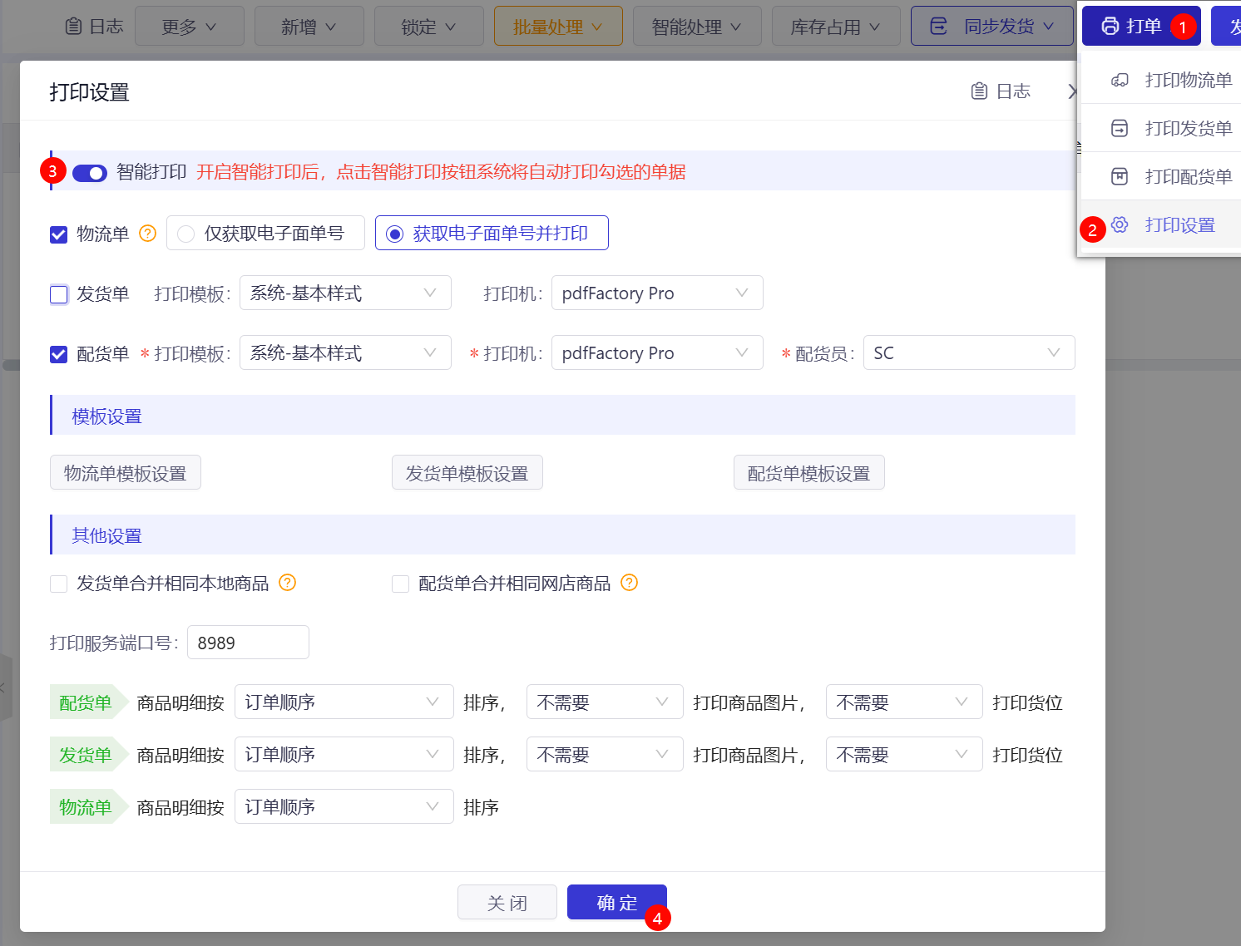
Task: Click the 模板设置 section heading
Action: (x=107, y=416)
